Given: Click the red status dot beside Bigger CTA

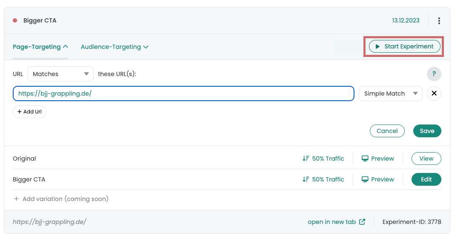Looking at the screenshot, I should (15, 20).
